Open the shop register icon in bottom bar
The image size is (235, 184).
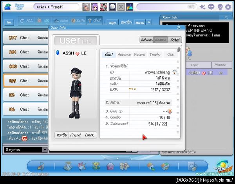68,166
